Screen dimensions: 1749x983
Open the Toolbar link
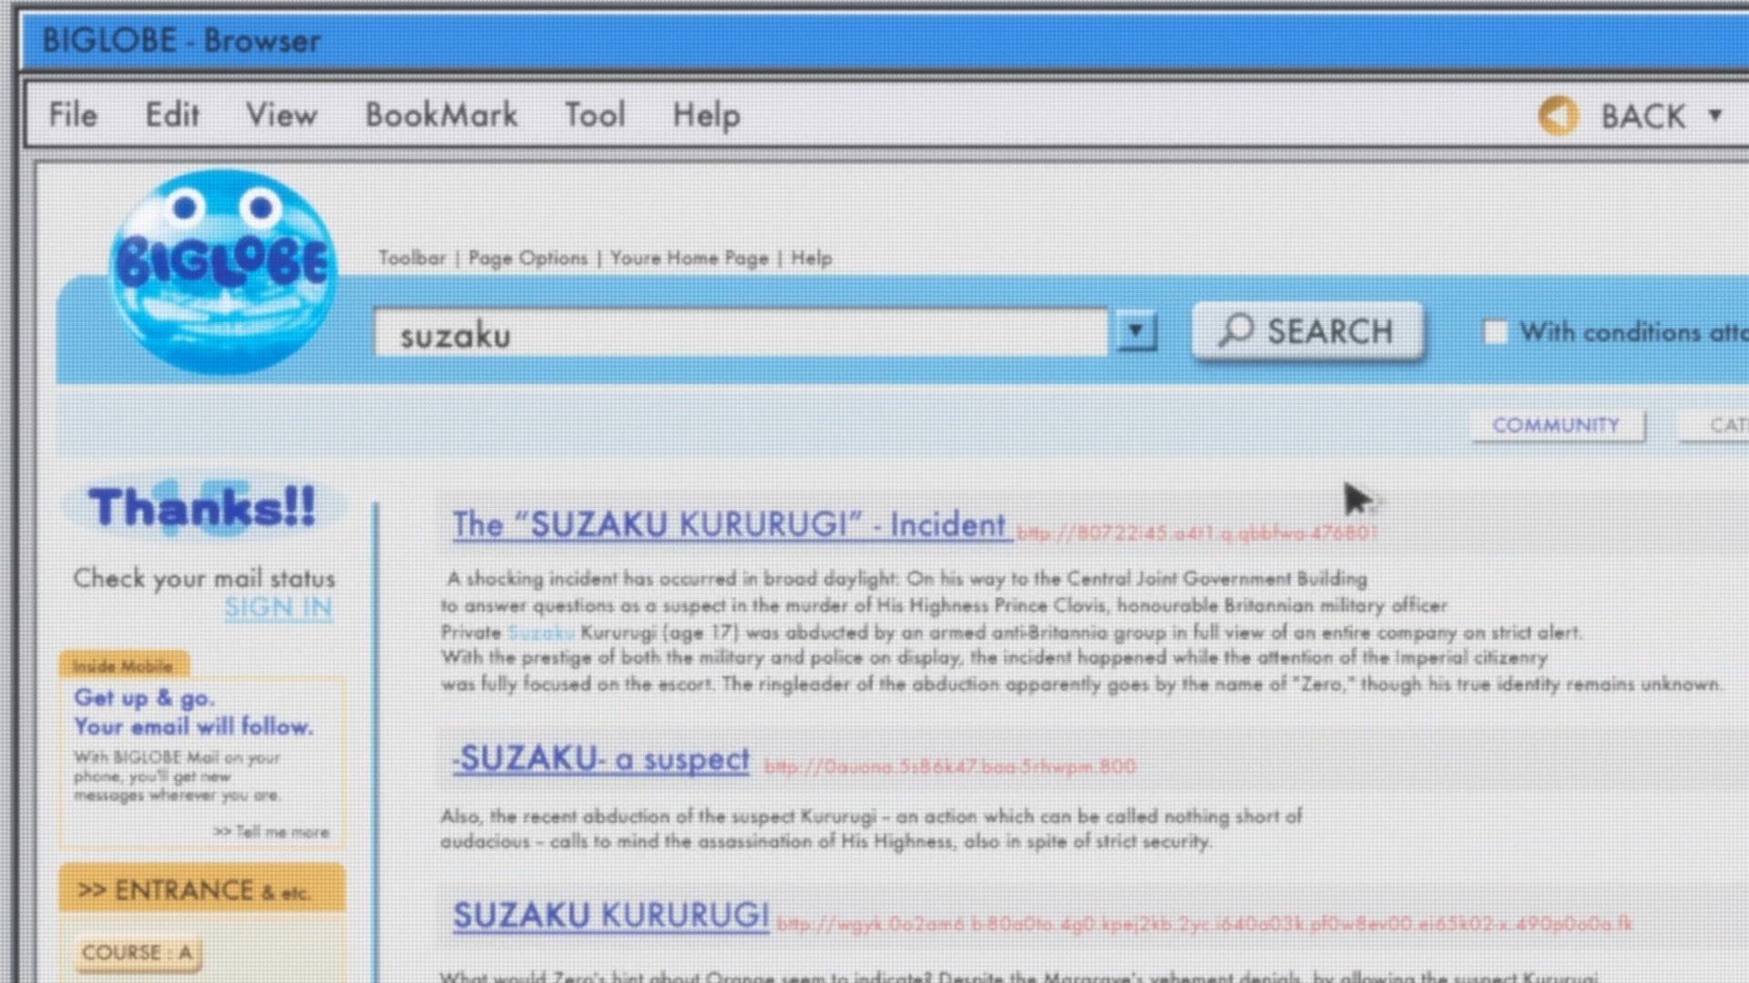(412, 258)
